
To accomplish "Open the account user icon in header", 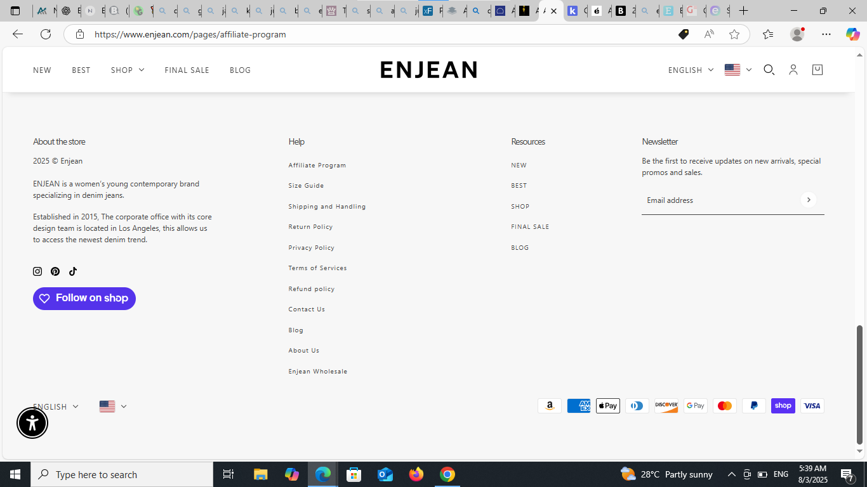I will 793,70.
